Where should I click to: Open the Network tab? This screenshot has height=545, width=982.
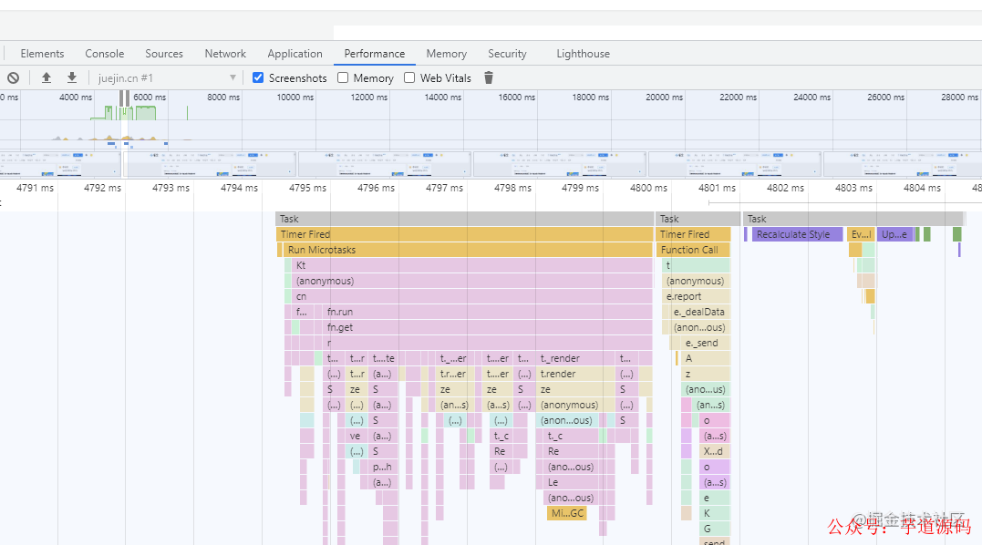click(225, 54)
